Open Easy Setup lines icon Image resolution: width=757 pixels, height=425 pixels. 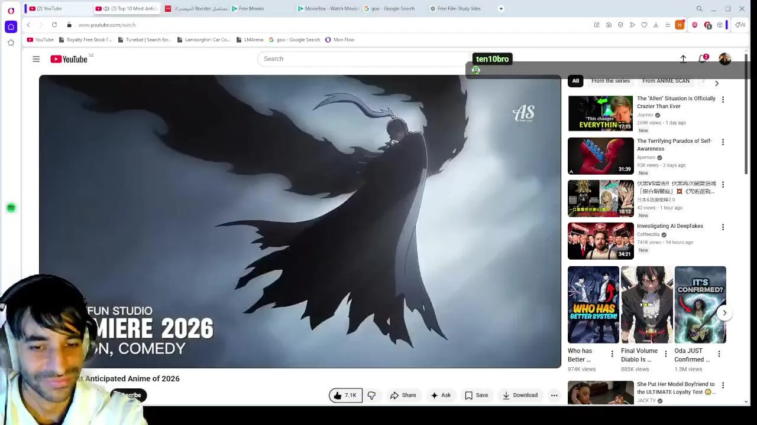[x=668, y=25]
